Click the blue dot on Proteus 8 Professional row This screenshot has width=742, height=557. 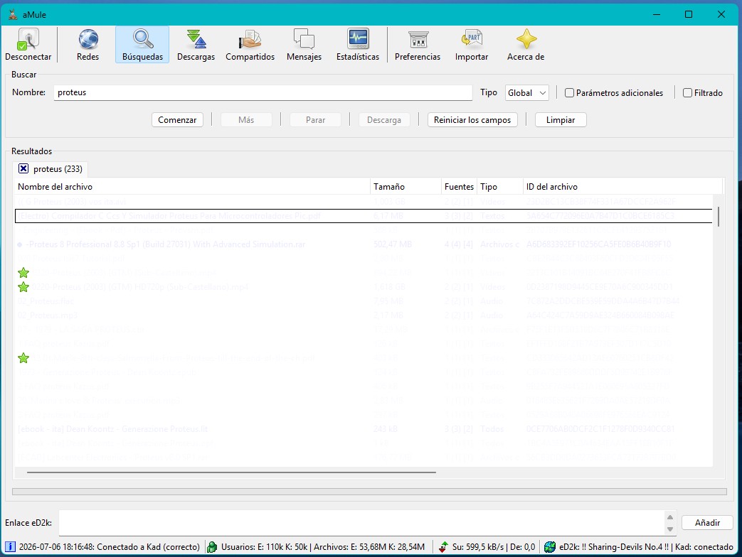coord(19,244)
